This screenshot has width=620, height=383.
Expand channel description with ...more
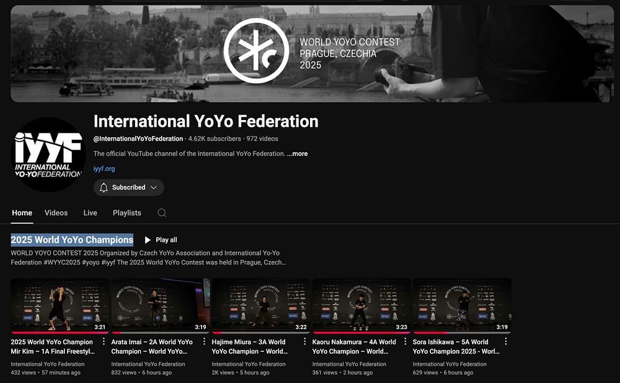[x=297, y=154]
